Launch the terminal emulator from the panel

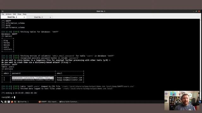(x=15, y=102)
